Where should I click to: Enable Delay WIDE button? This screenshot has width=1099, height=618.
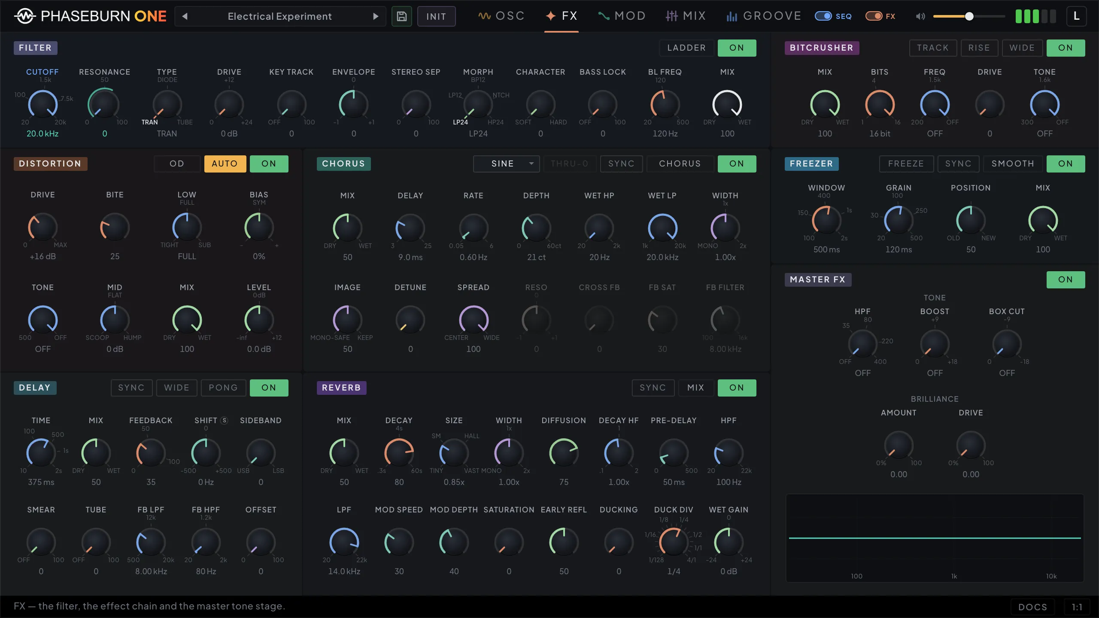(176, 388)
